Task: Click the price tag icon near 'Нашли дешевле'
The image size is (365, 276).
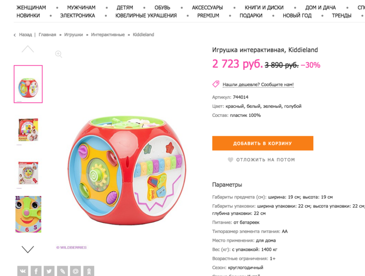Action: [x=216, y=84]
